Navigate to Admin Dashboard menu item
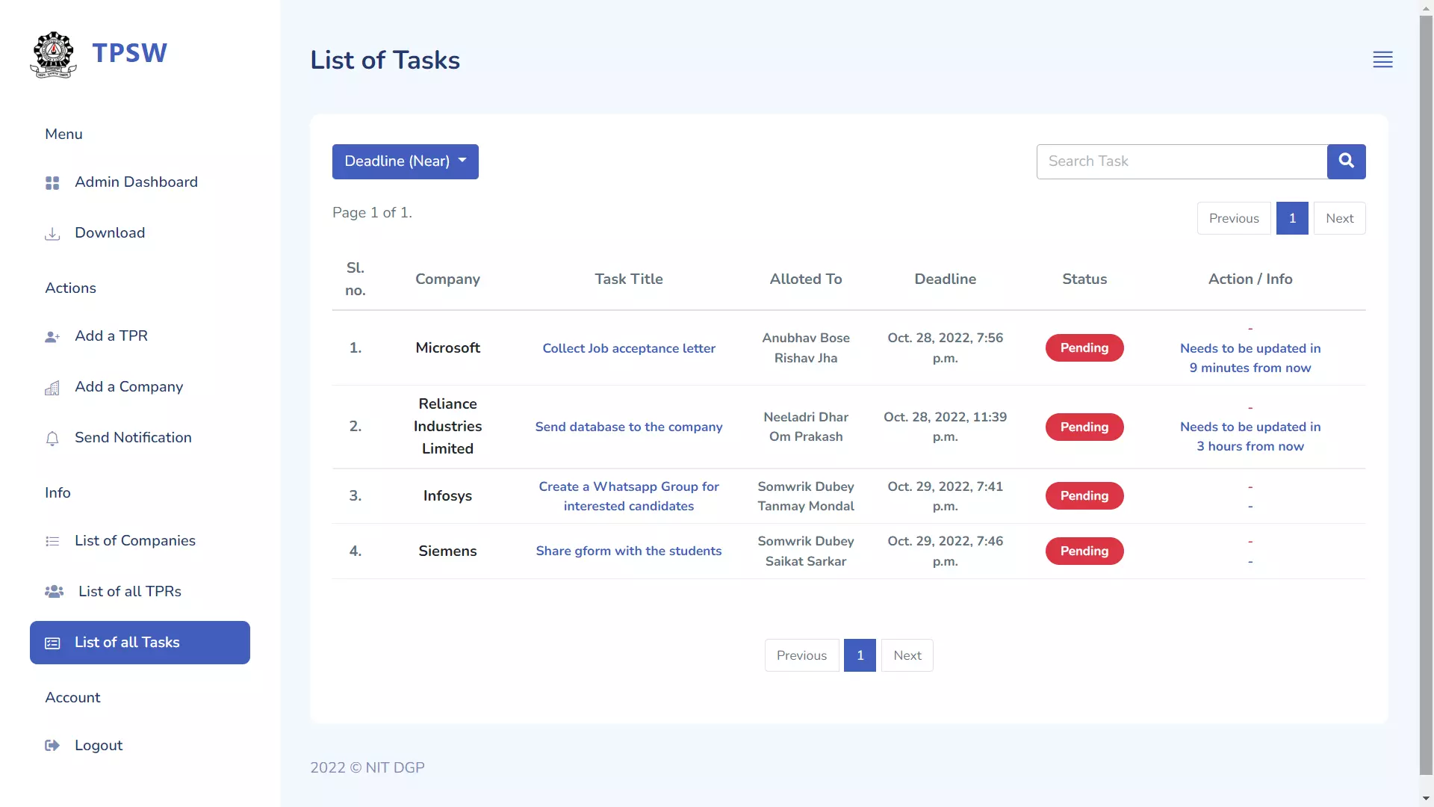Screen dimensions: 1434x807 pyautogui.click(x=136, y=182)
